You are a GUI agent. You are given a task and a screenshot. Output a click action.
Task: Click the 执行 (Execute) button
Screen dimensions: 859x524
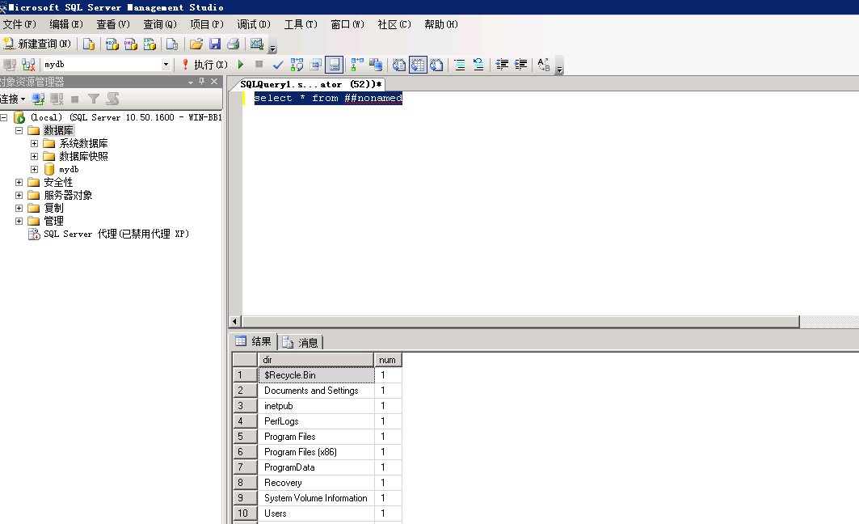204,65
